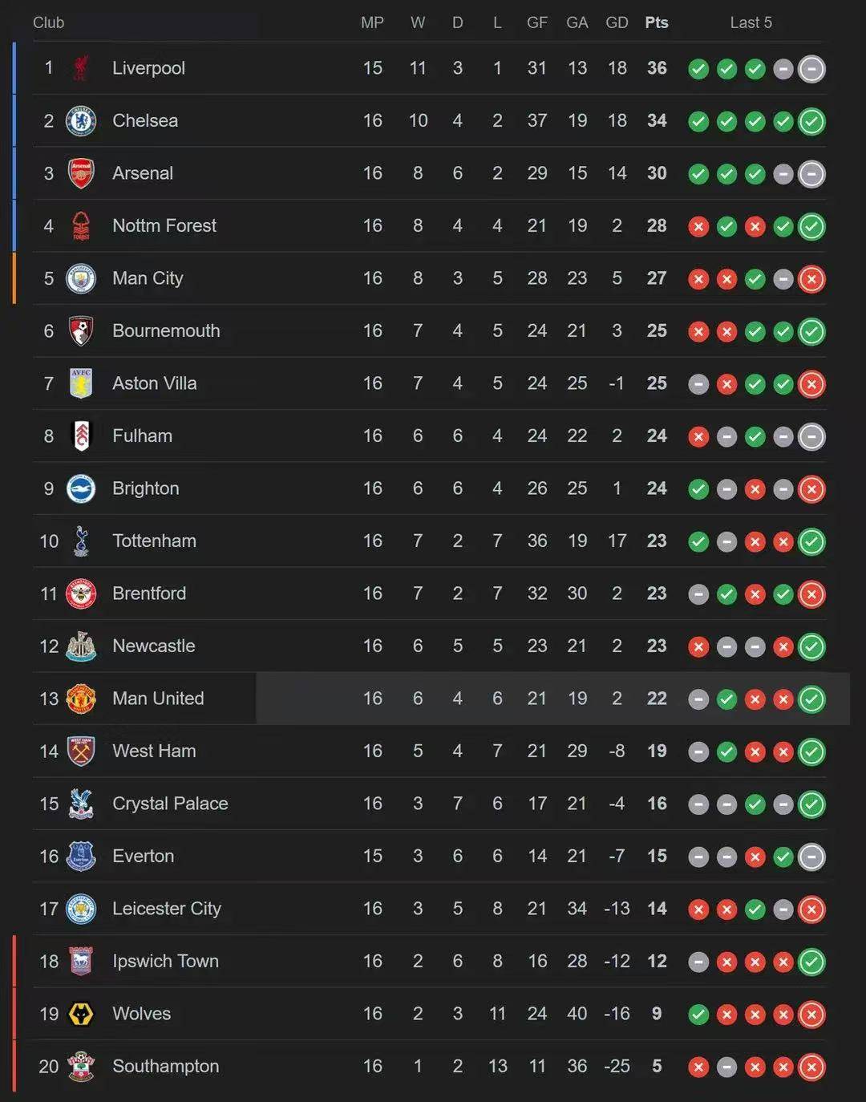Click Chelsea's latest win indicator
This screenshot has width=866, height=1102.
point(811,121)
